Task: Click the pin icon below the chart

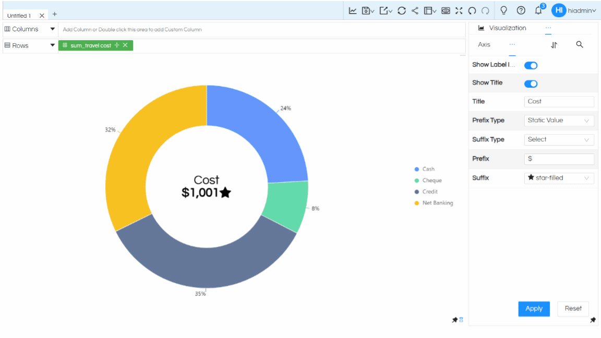Action: click(454, 320)
